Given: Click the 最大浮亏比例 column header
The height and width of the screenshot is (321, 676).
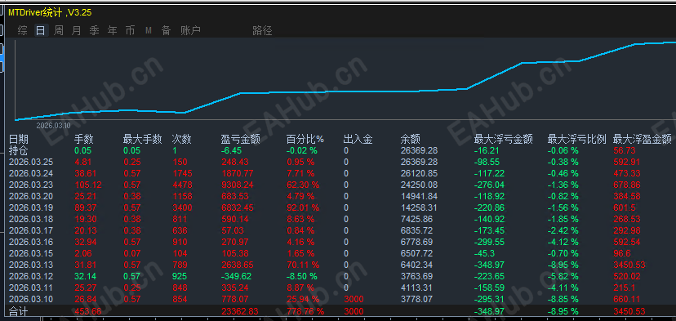Looking at the screenshot, I should (577, 140).
